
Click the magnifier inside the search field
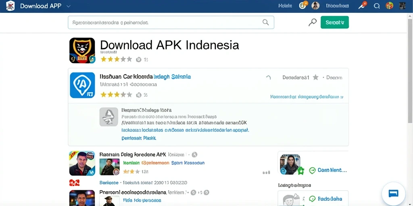pos(265,23)
